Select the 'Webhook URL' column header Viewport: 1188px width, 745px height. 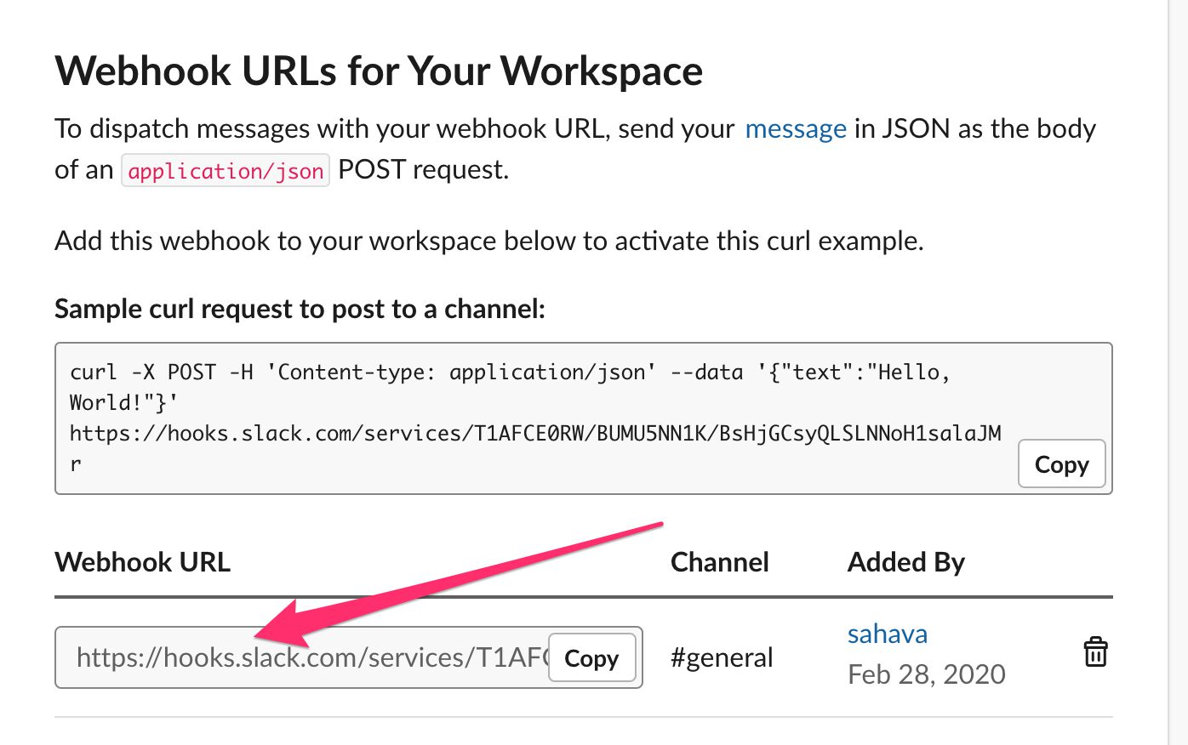point(143,562)
